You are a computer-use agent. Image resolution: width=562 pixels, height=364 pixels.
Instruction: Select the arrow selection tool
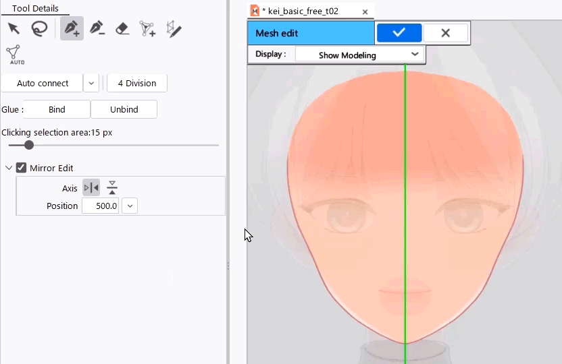click(x=14, y=28)
